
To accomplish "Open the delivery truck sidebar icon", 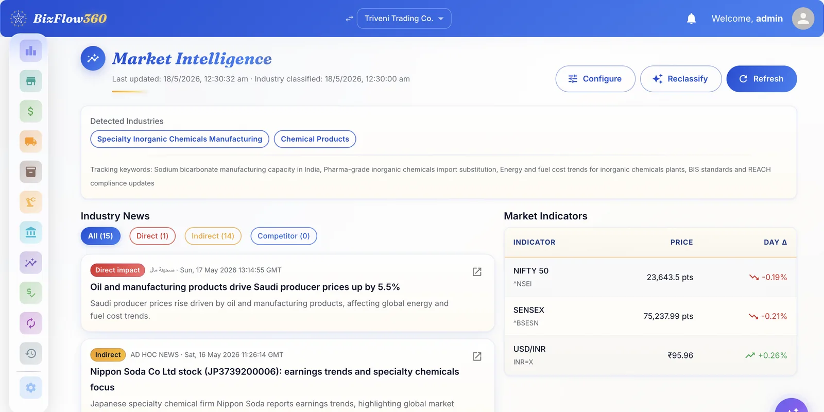I will click(x=31, y=141).
